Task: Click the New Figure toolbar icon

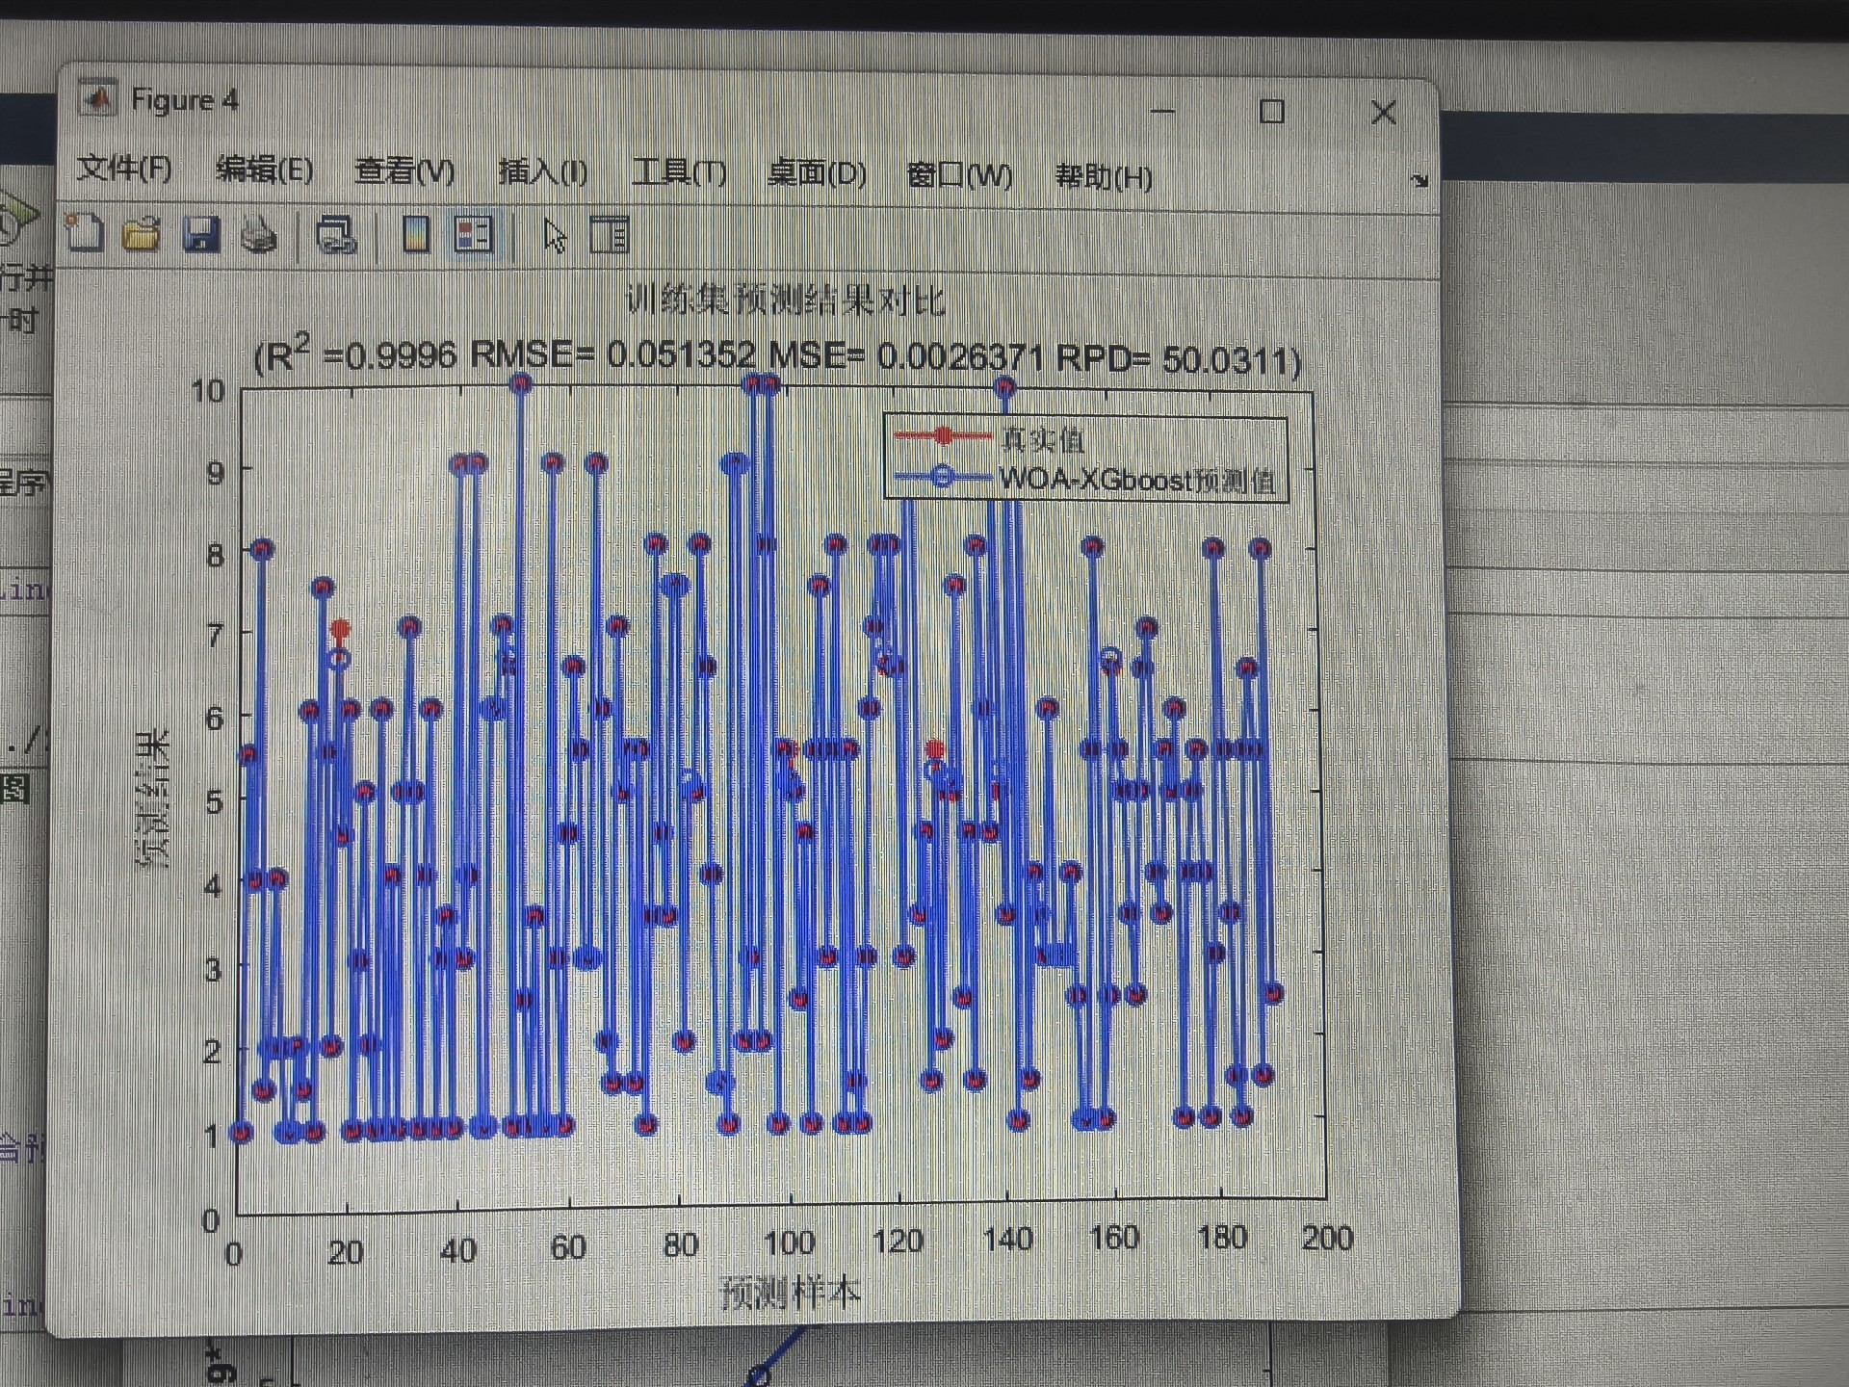Action: (x=85, y=233)
